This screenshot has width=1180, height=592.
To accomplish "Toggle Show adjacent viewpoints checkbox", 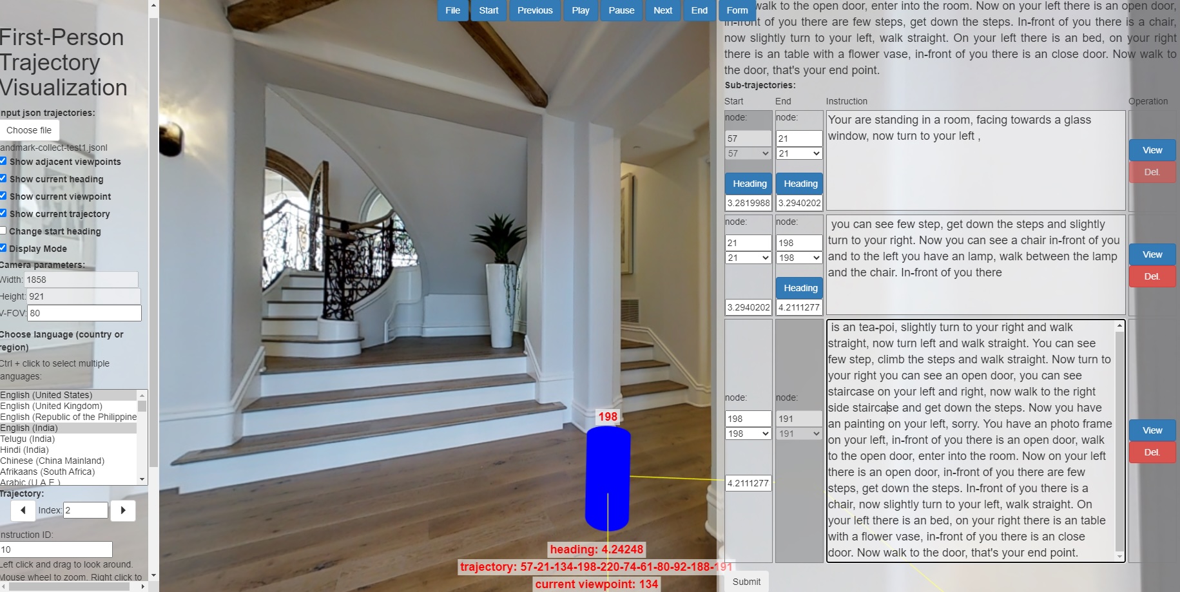I will (3, 161).
